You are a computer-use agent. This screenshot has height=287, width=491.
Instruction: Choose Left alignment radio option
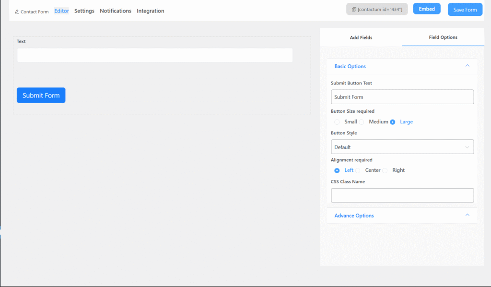coord(337,170)
